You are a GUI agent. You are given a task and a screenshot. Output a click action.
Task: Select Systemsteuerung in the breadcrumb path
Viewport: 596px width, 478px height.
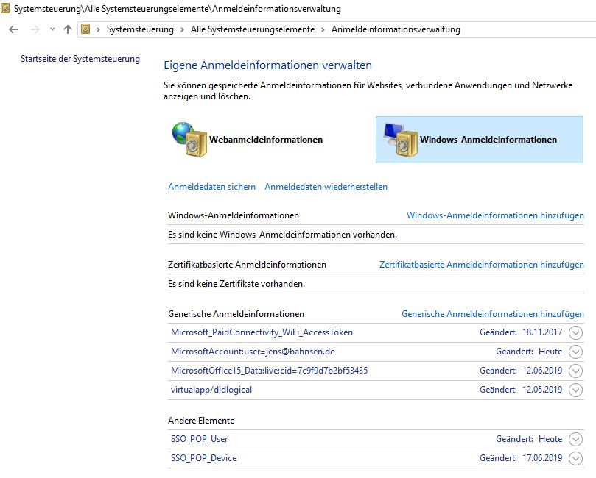click(140, 29)
